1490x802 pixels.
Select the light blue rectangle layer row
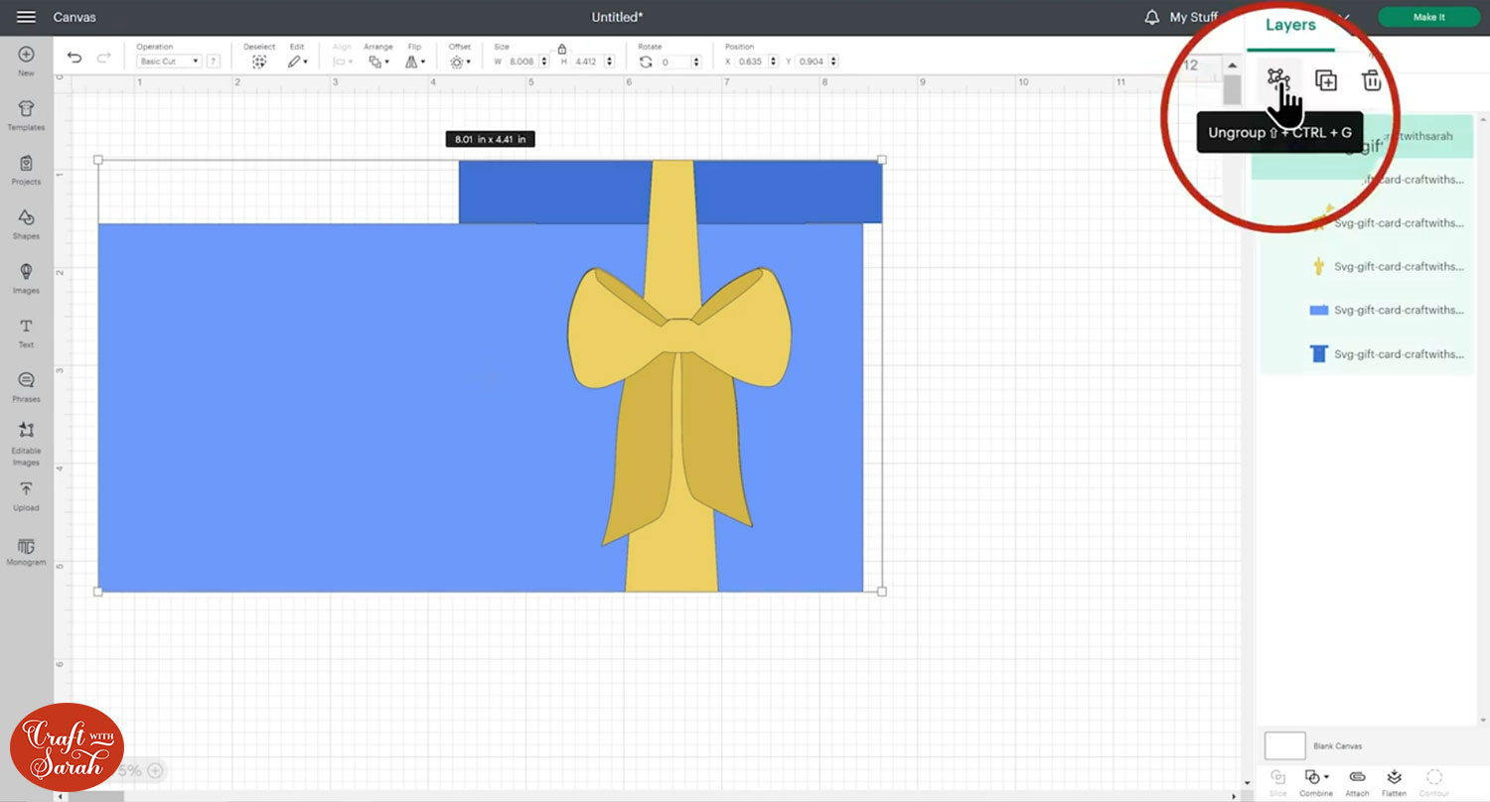[x=1367, y=310]
